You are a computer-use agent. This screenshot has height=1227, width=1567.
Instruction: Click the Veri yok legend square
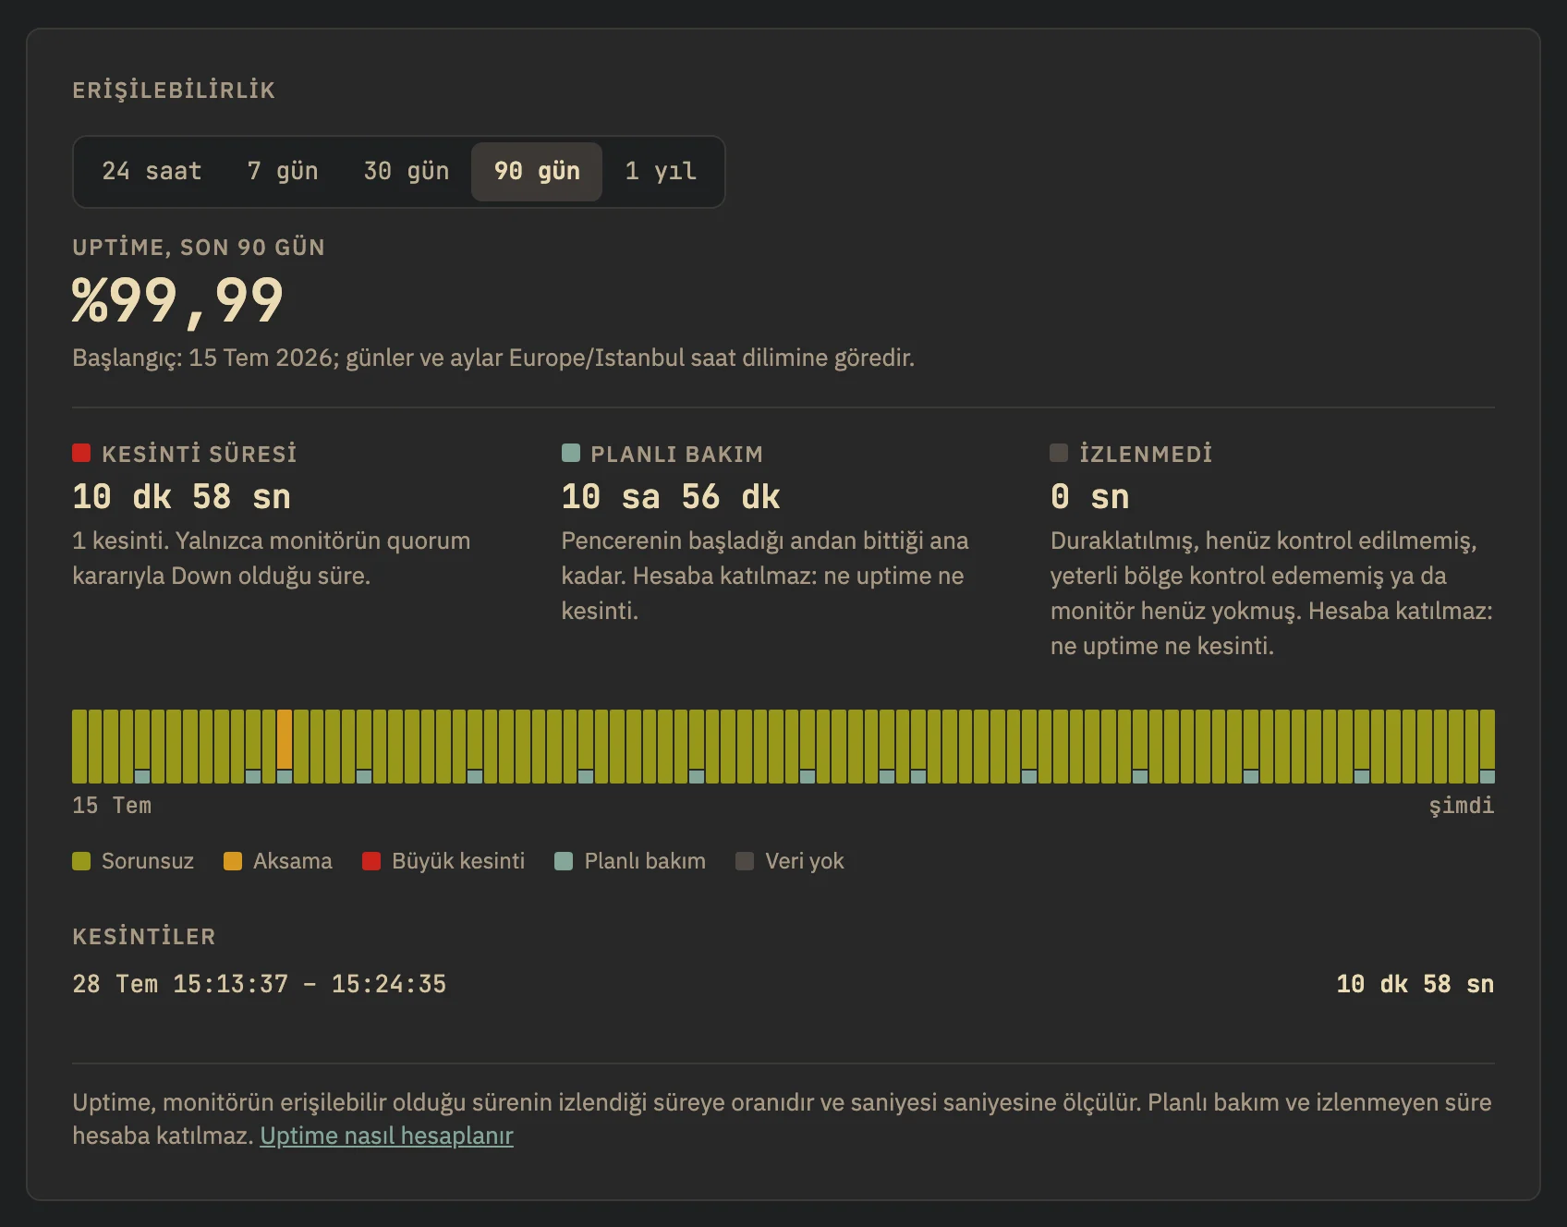coord(745,861)
